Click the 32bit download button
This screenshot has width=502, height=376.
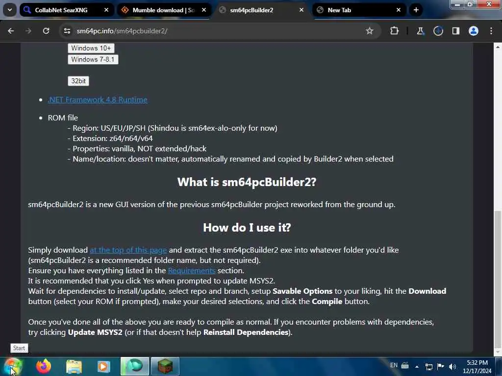[x=78, y=81]
